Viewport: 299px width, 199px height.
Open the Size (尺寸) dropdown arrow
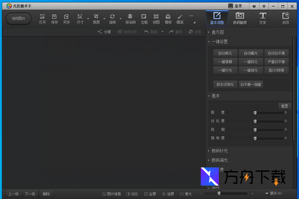[88, 19]
